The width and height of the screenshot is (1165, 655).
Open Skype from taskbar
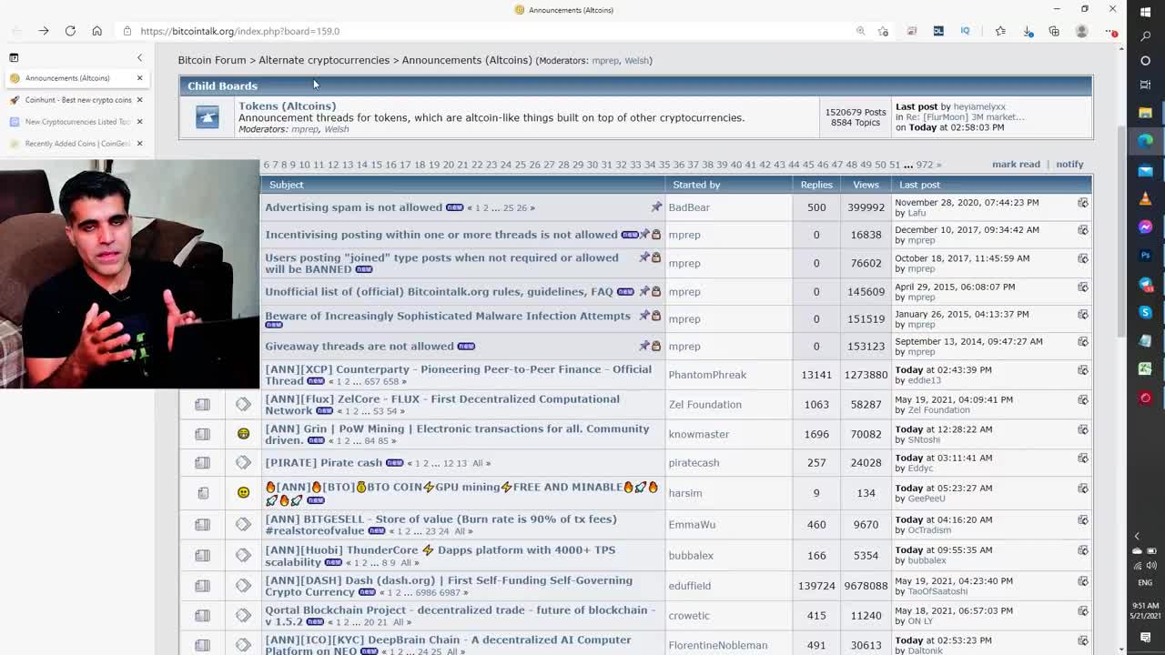click(1145, 312)
